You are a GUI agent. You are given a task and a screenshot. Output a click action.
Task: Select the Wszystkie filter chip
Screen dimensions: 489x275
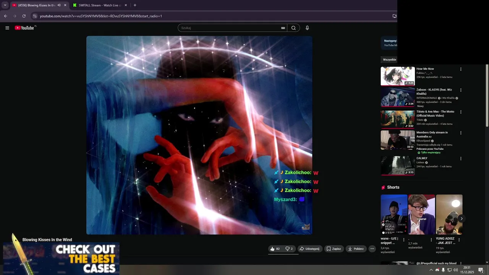(389, 60)
